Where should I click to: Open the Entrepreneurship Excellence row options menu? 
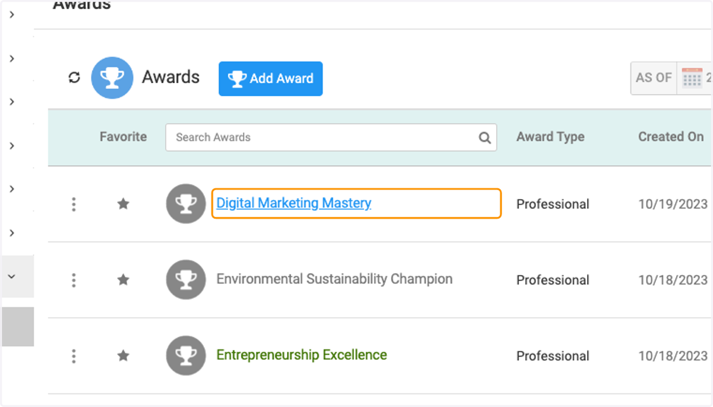click(74, 356)
